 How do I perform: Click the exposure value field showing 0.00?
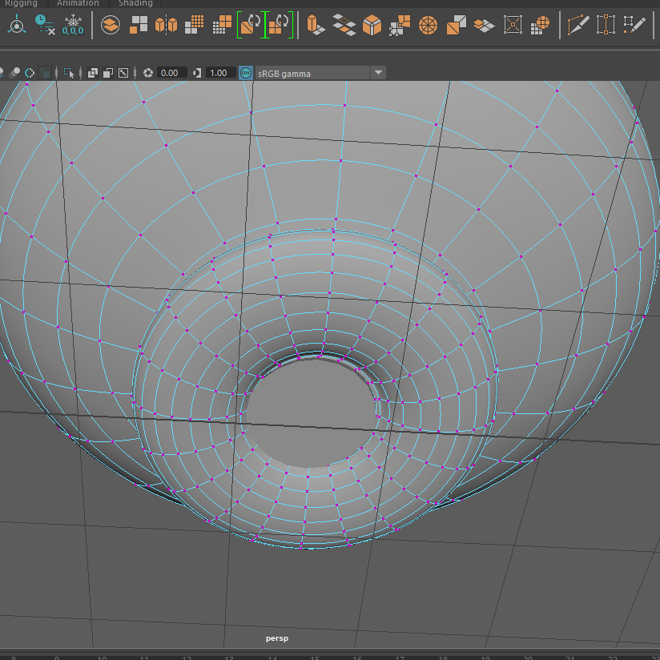coord(170,73)
